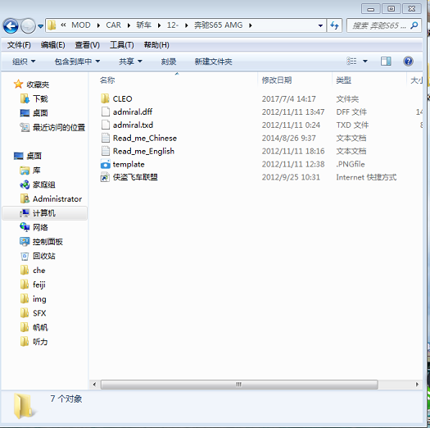Open the 工具(T) menu
430x428 pixels.
click(121, 45)
